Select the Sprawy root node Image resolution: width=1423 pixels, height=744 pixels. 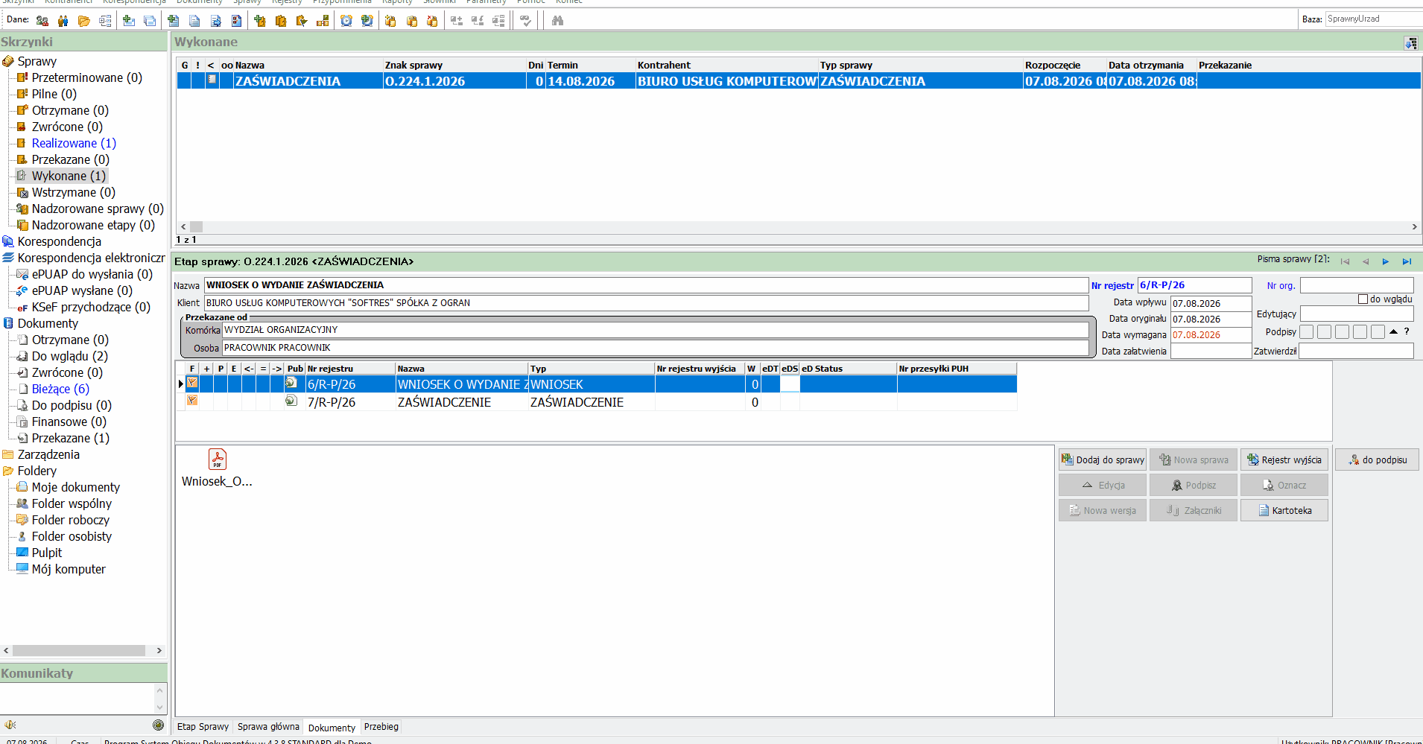(x=37, y=61)
